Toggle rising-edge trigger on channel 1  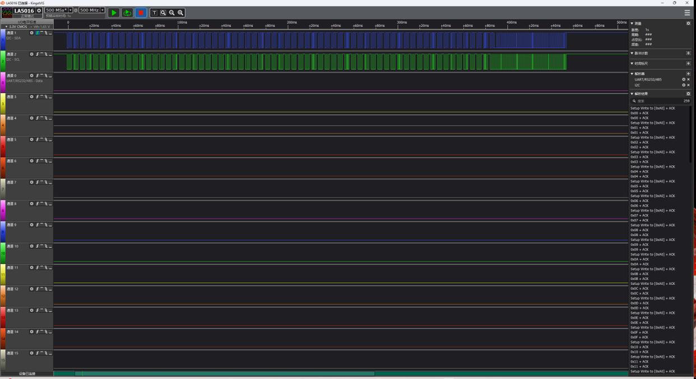tap(38, 33)
